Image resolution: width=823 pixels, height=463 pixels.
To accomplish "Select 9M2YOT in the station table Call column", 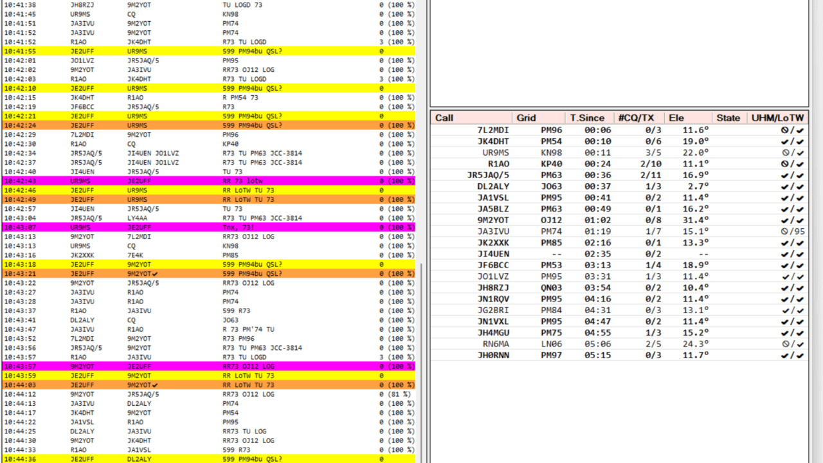I will [493, 220].
